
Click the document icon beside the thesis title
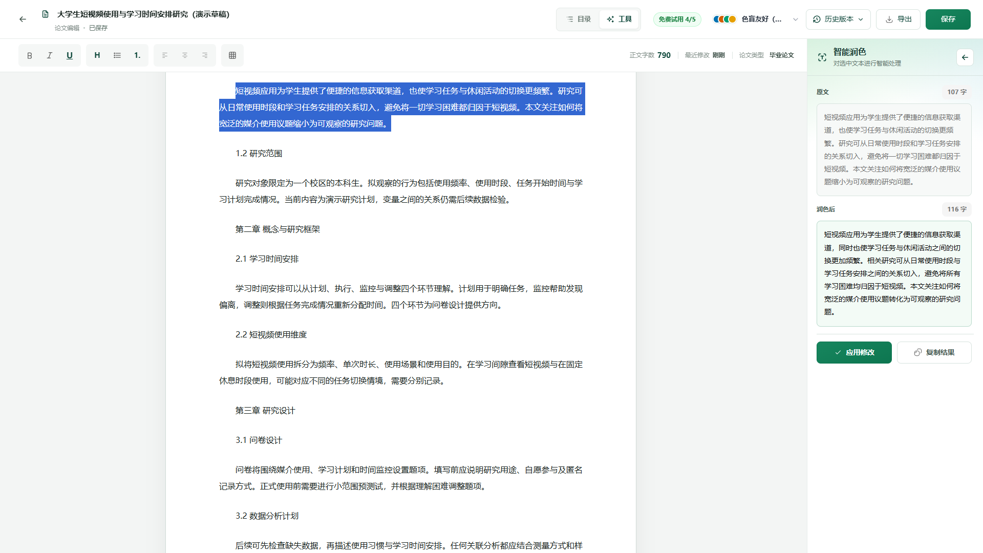pyautogui.click(x=45, y=14)
